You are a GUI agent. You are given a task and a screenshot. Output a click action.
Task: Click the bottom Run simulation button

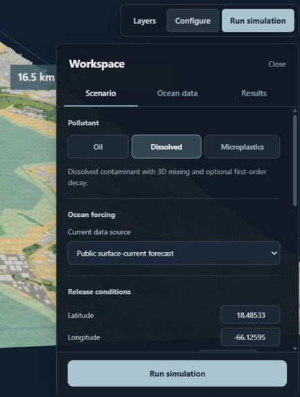pos(177,373)
